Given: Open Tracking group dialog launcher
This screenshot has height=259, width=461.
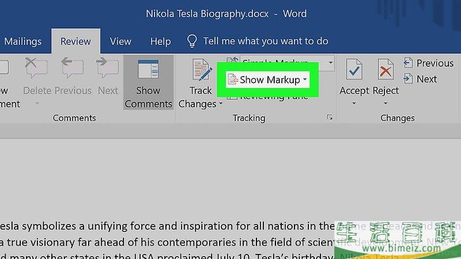Looking at the screenshot, I should (x=330, y=118).
